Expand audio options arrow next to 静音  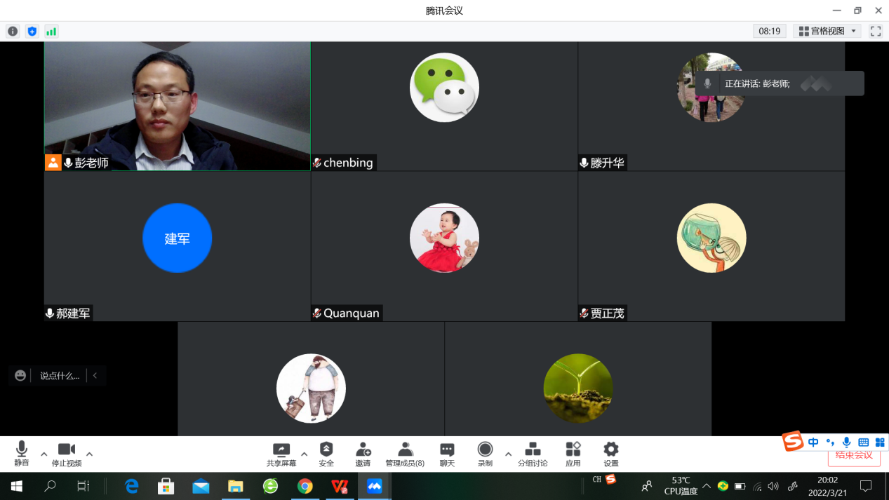pos(44,454)
